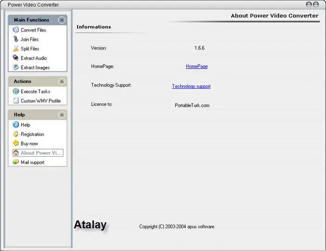Click the Version: label
Viewport: 326px width, 251px height.
click(x=99, y=48)
